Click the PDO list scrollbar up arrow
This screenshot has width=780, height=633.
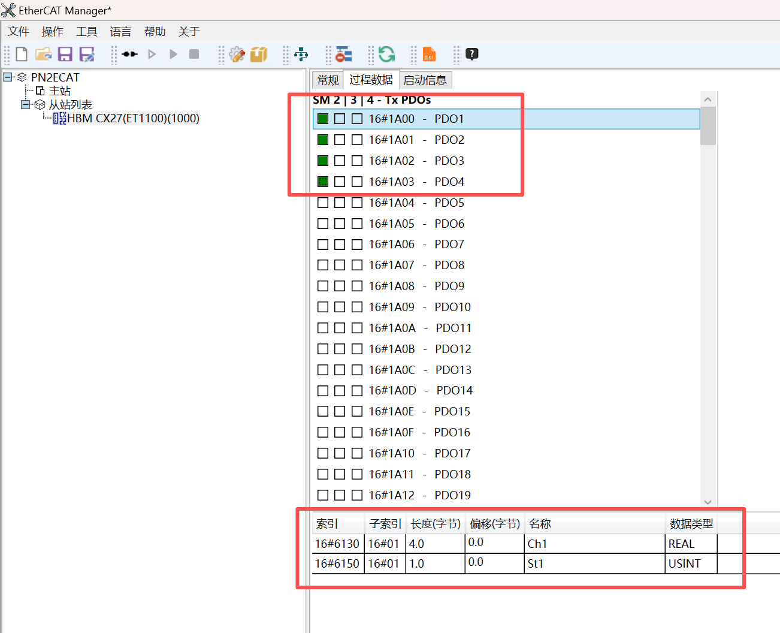coord(708,100)
